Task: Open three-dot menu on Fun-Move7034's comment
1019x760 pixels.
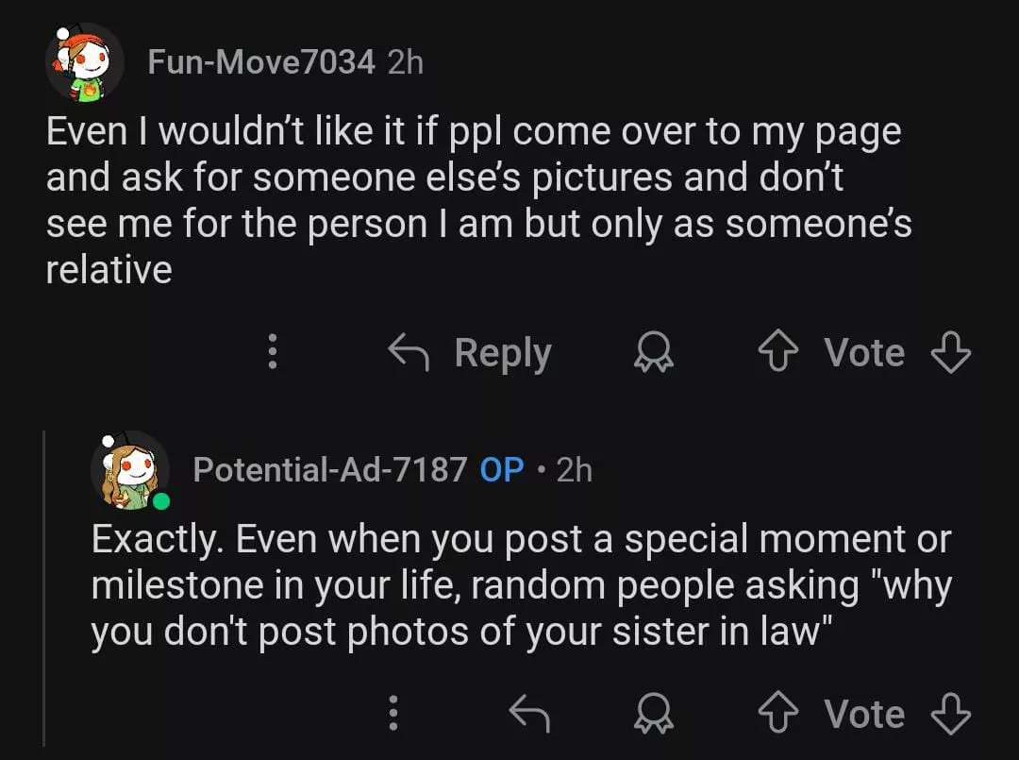Action: click(x=273, y=352)
